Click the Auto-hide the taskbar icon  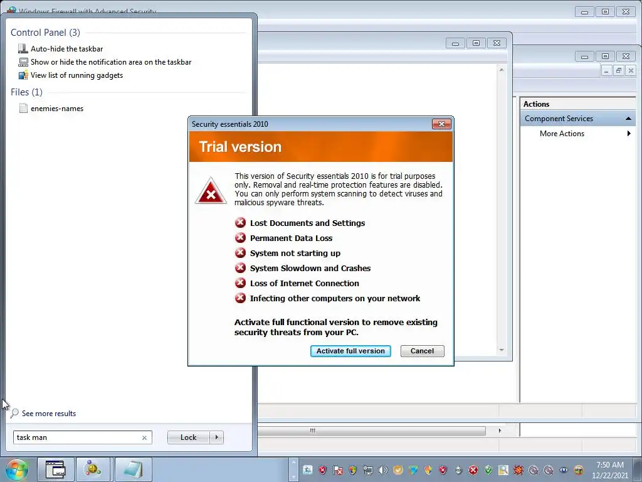tap(23, 49)
